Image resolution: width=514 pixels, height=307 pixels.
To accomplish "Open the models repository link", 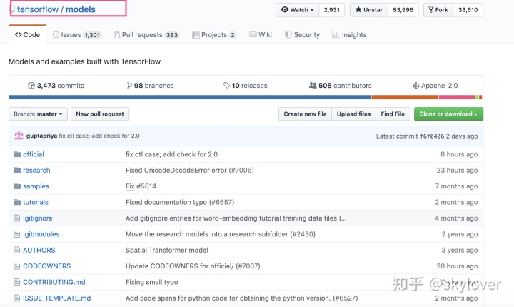I will point(81,9).
